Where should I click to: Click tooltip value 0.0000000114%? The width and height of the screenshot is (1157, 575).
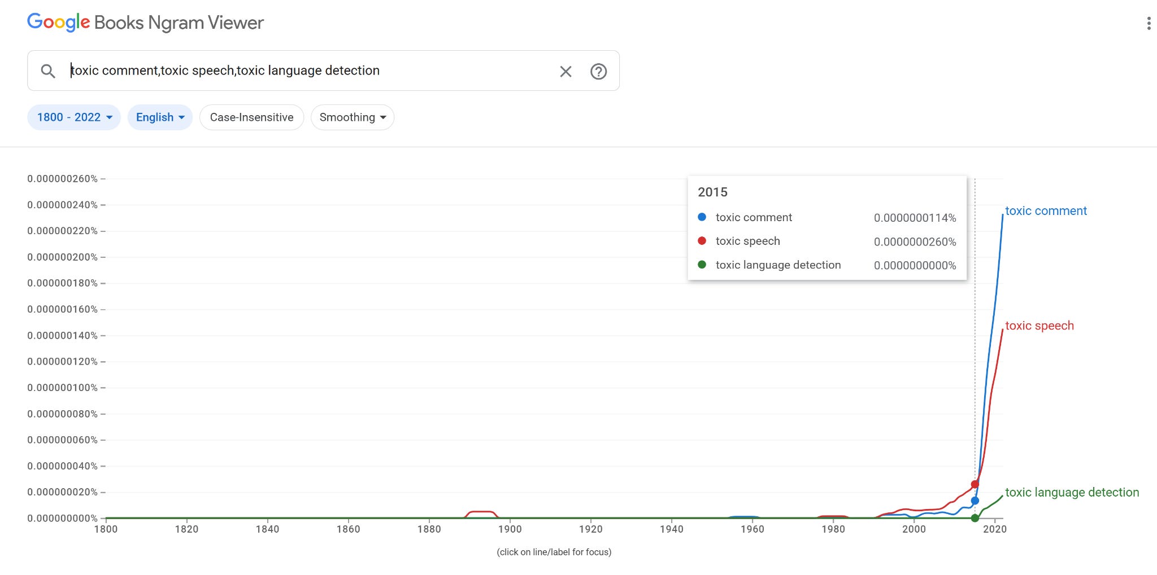pos(915,218)
